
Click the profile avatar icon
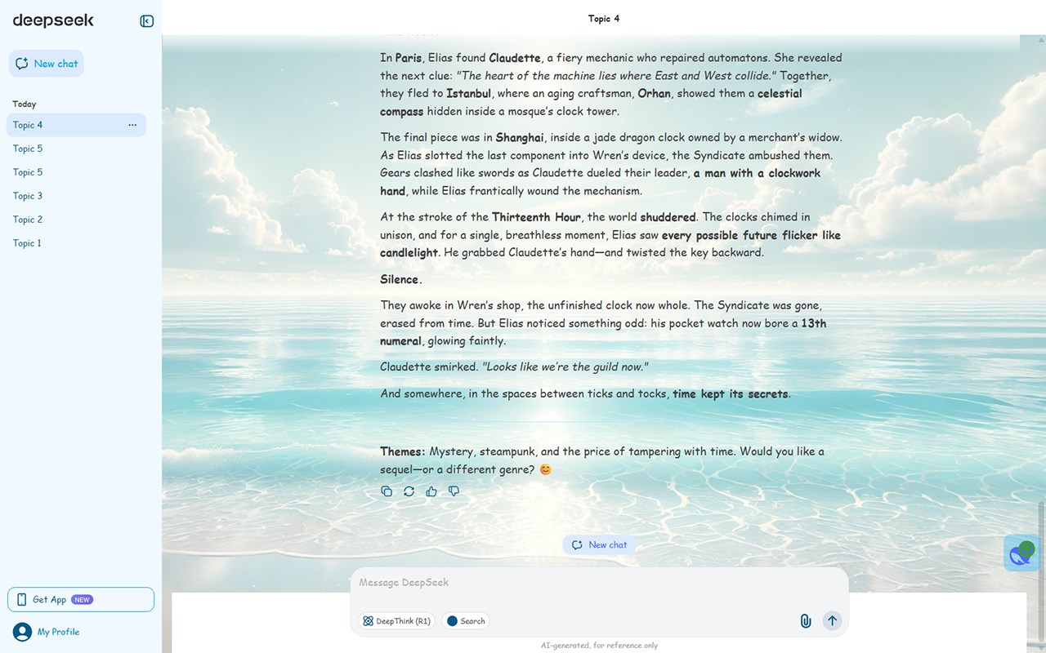[x=22, y=632]
